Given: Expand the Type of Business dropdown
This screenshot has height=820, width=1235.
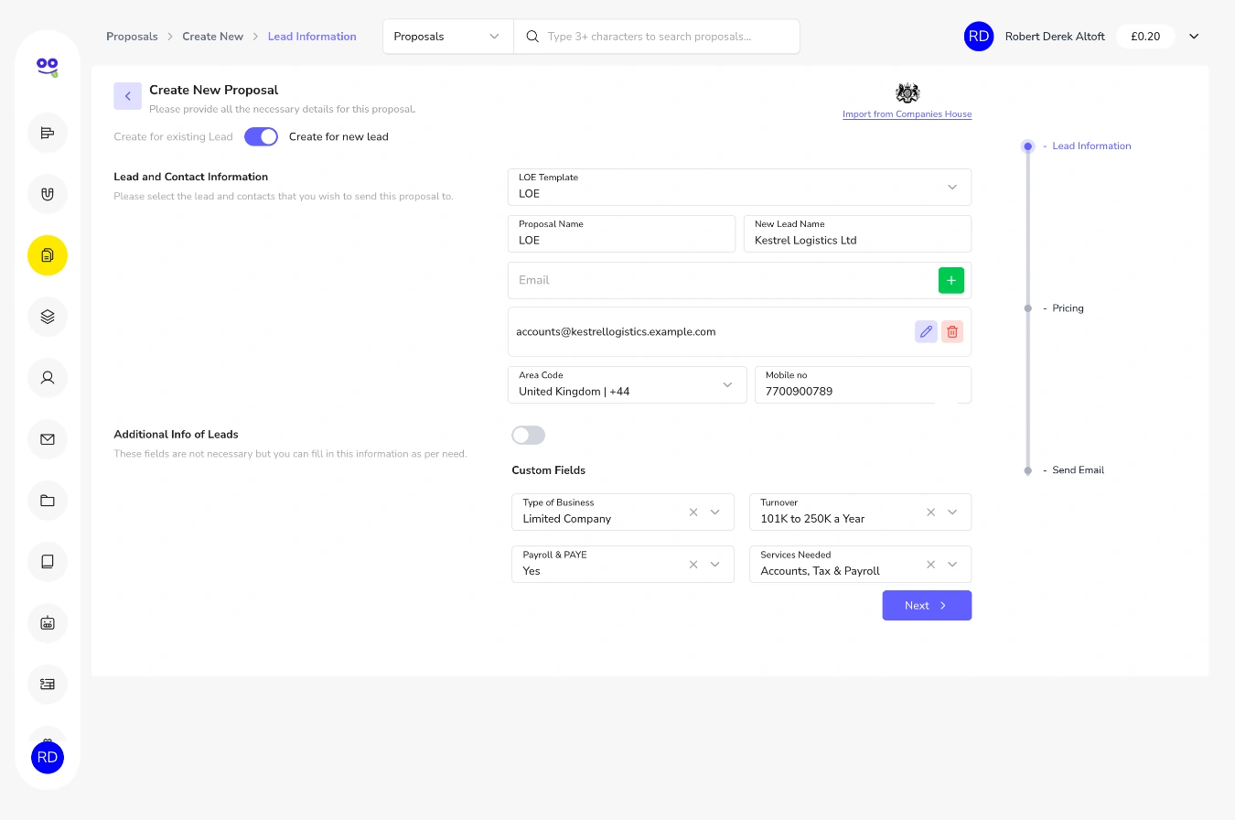Looking at the screenshot, I should point(715,512).
